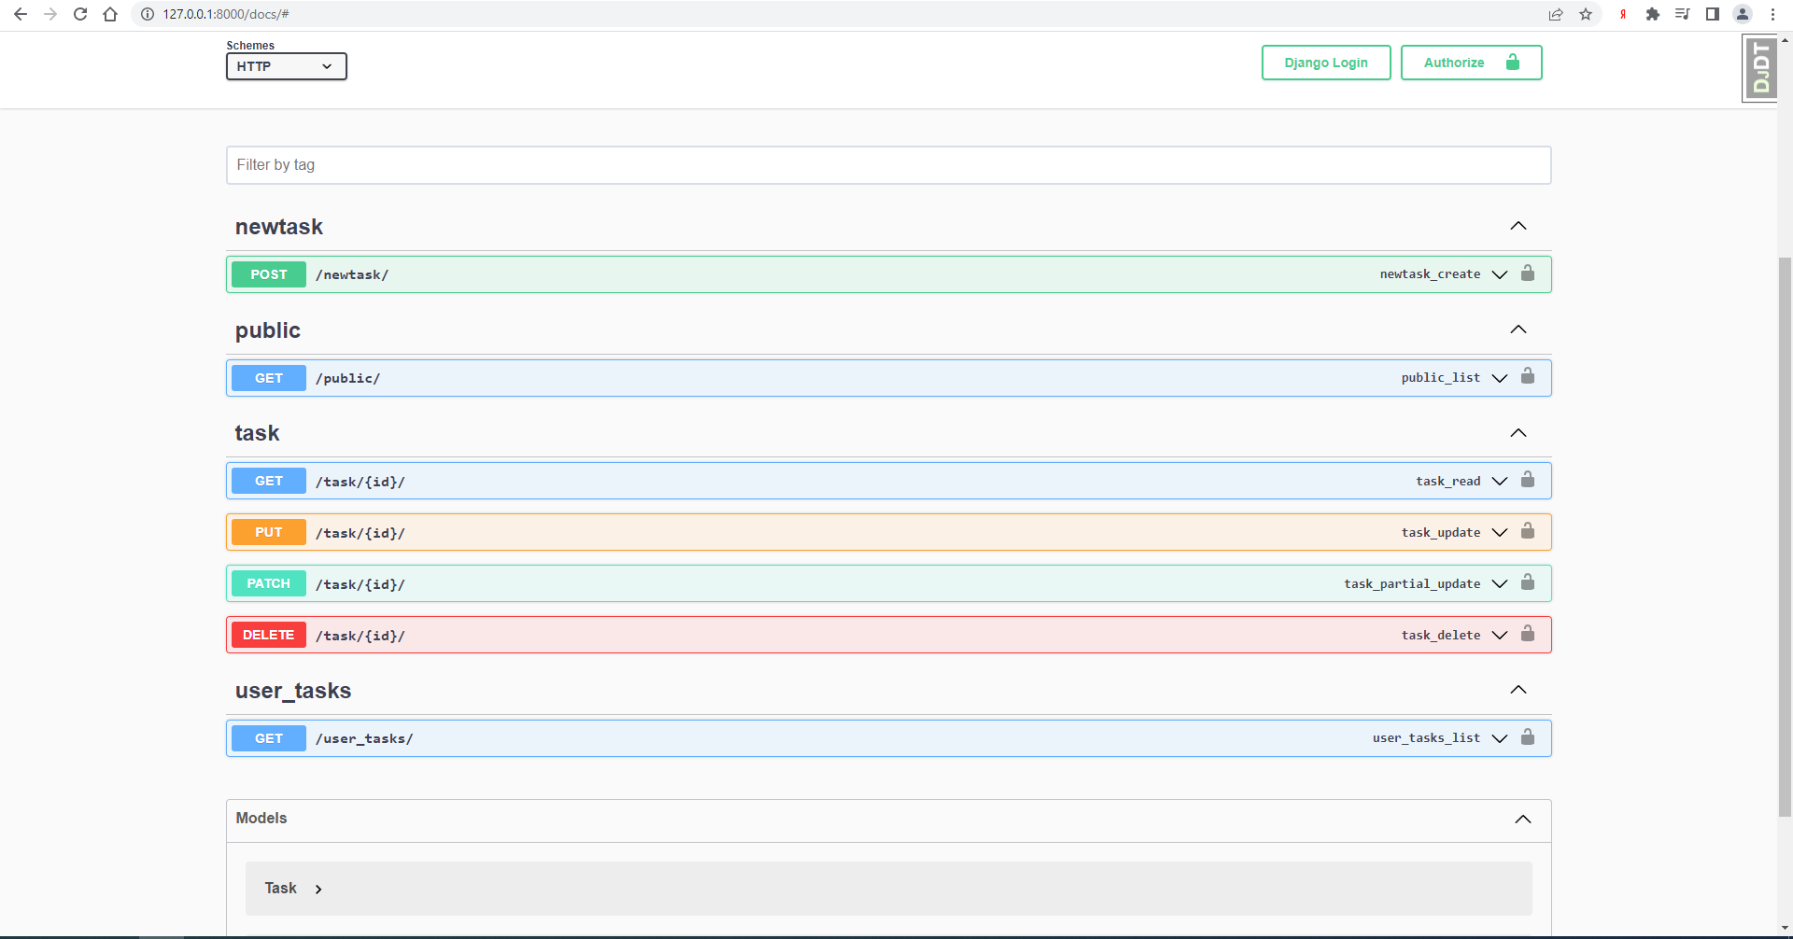Click the lock icon on newtask_create row
The width and height of the screenshot is (1793, 939).
(x=1528, y=273)
